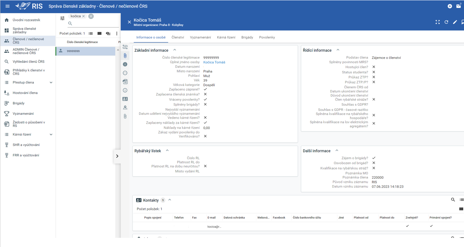
Task: Open the list filter settings sliders icon
Action: 62,18
